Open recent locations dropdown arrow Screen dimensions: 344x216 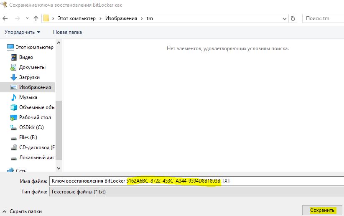pyautogui.click(x=27, y=18)
